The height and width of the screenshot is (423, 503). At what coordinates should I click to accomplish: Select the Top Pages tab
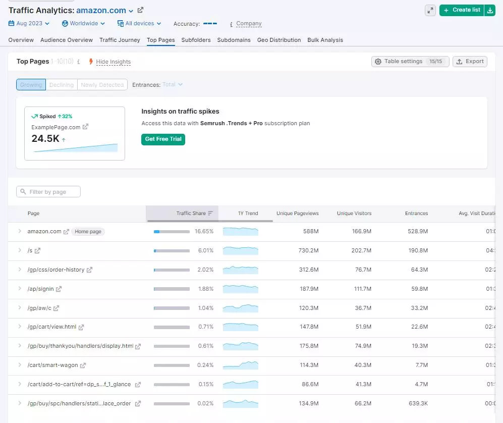161,40
